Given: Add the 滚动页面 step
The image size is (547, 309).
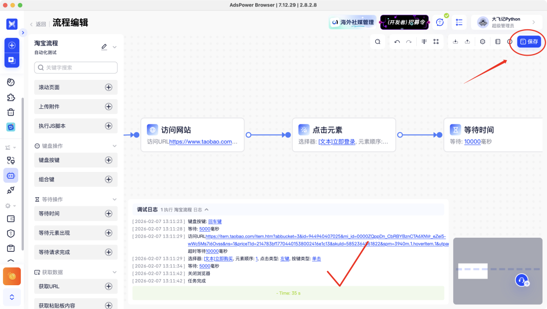Looking at the screenshot, I should click(x=108, y=87).
